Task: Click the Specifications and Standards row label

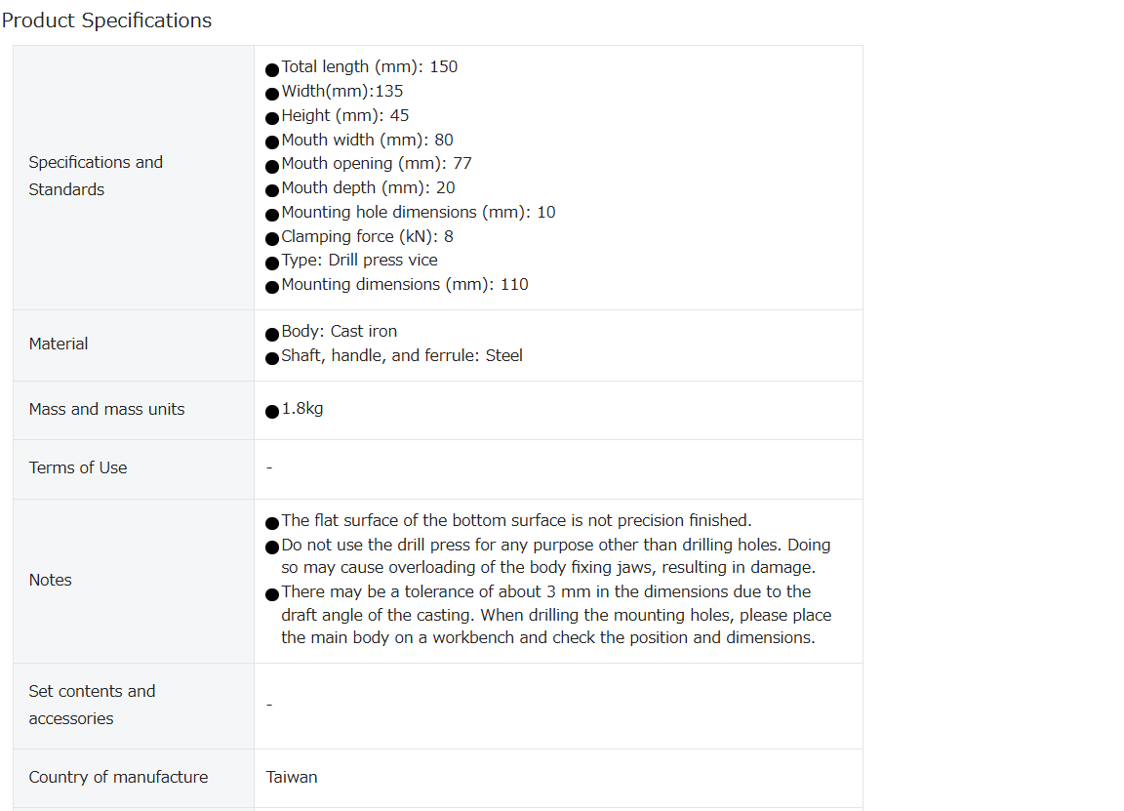Action: [96, 176]
